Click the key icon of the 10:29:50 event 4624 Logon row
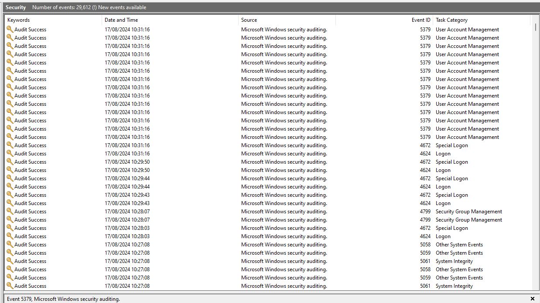 (x=10, y=170)
